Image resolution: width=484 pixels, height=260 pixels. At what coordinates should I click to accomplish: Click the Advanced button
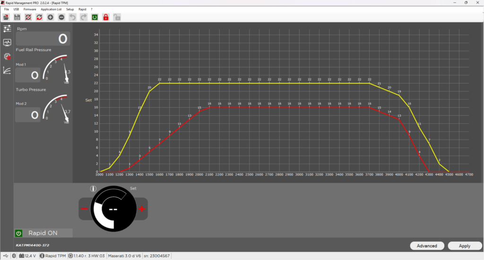427,246
